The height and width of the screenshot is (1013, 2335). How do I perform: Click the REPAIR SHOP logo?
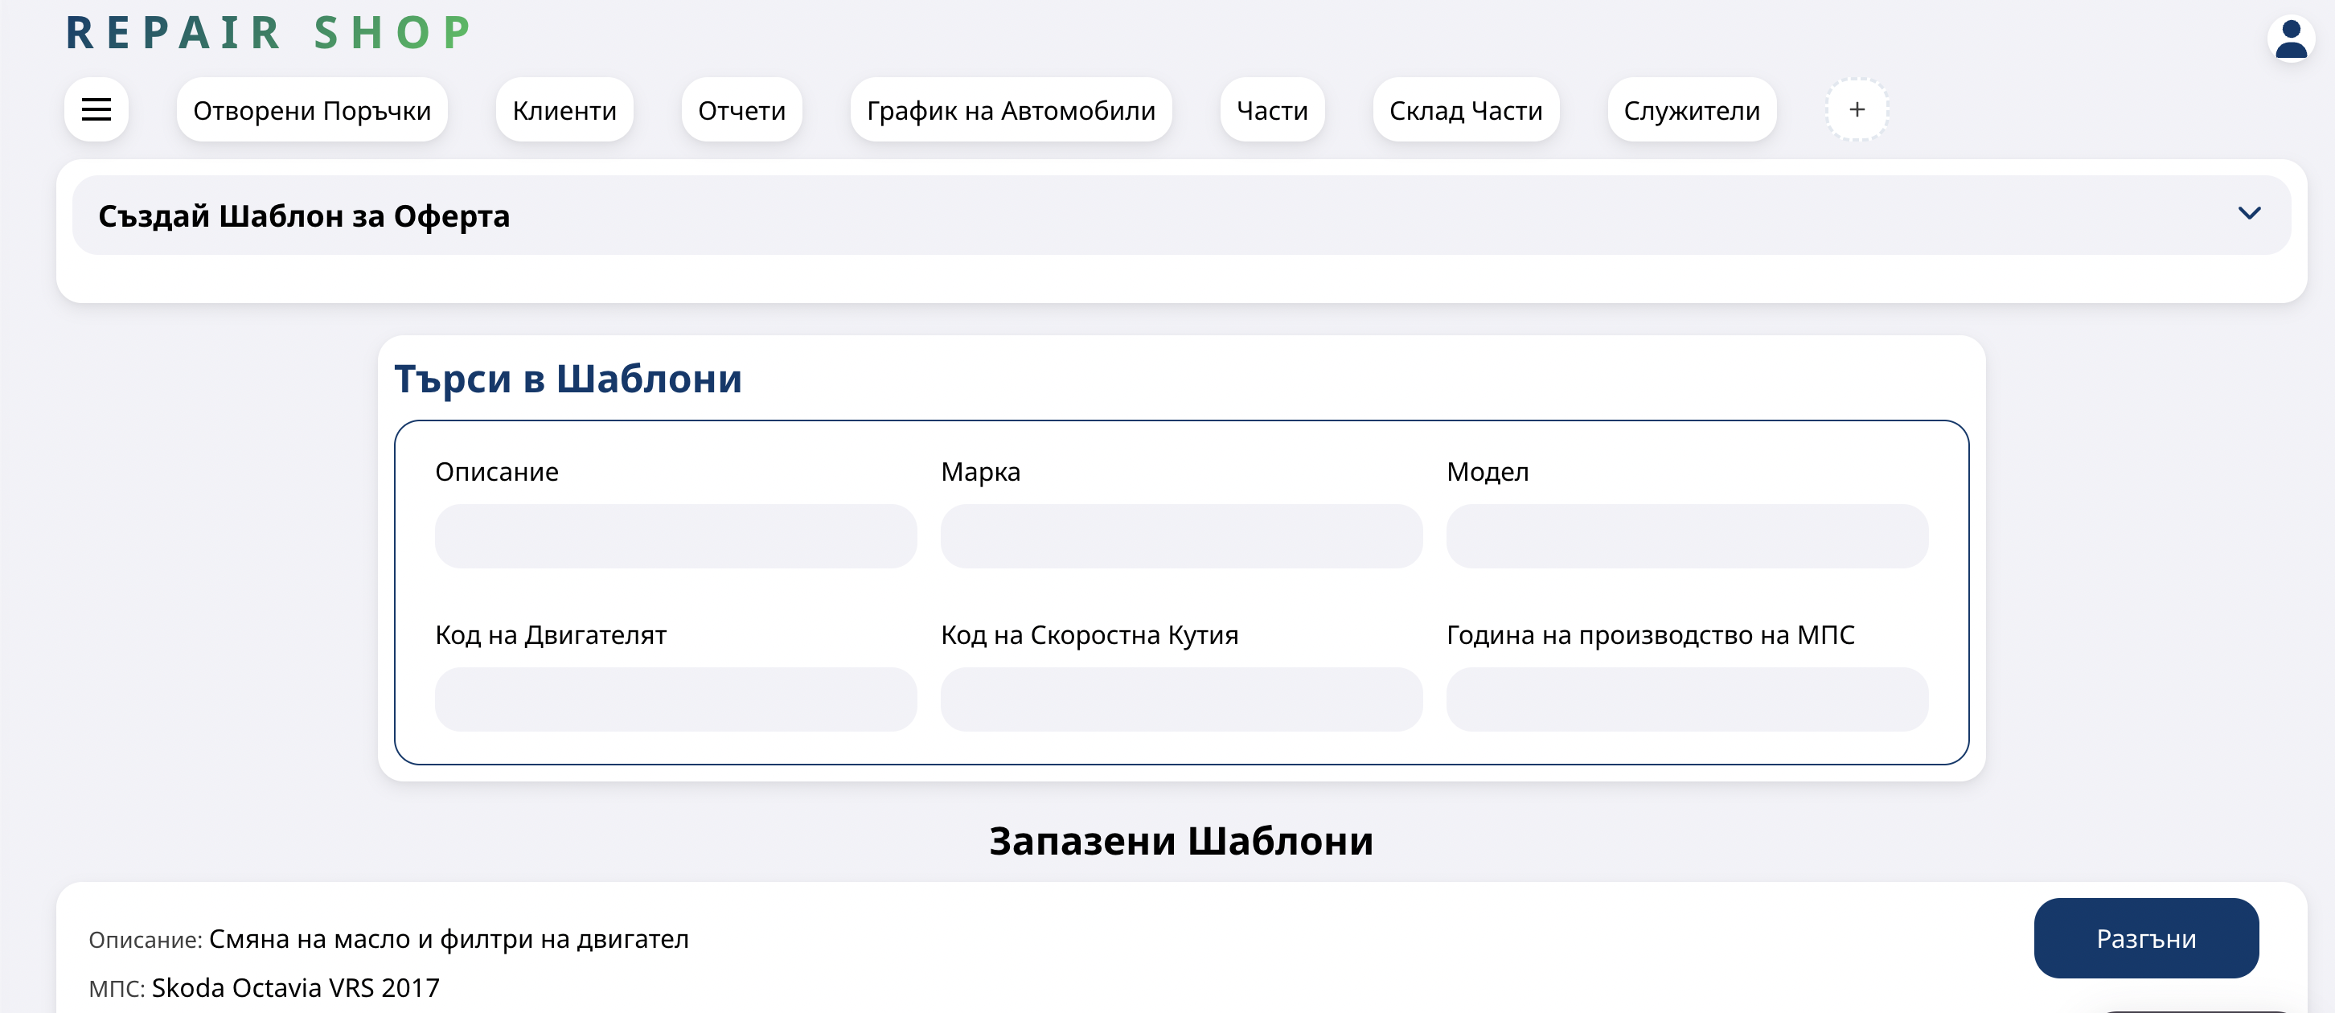tap(269, 34)
